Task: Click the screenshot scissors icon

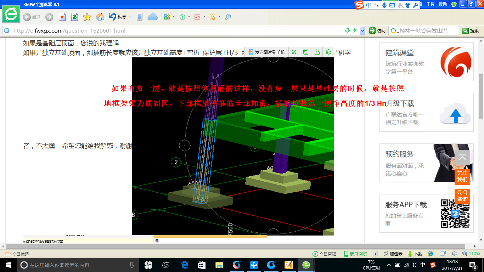Action: click(x=213, y=17)
